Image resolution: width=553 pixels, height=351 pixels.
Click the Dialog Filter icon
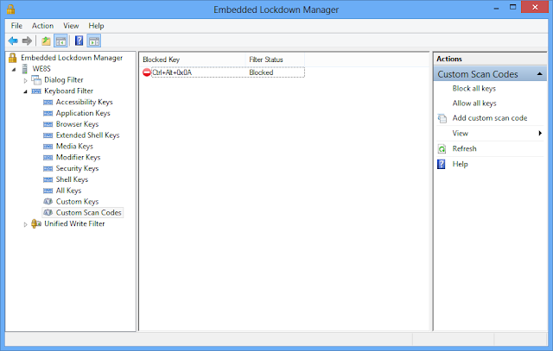(36, 80)
